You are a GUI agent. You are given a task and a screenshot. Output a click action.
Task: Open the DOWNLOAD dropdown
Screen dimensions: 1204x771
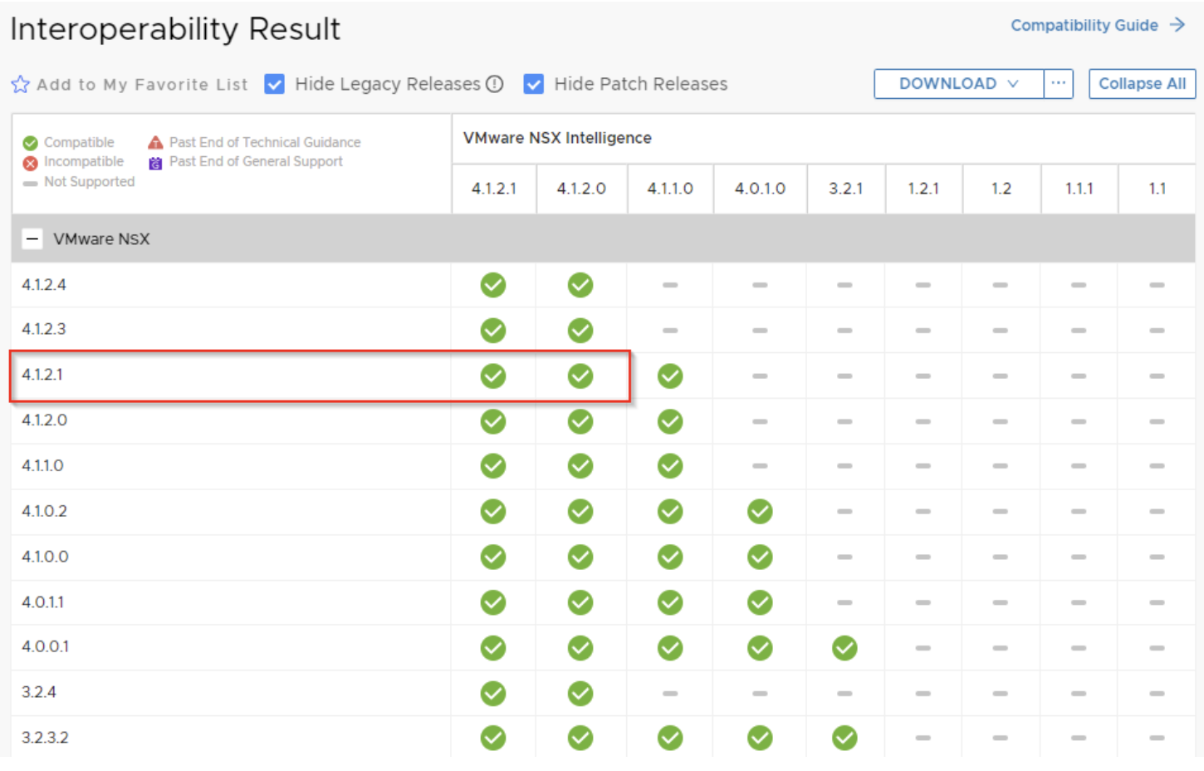pyautogui.click(x=959, y=84)
